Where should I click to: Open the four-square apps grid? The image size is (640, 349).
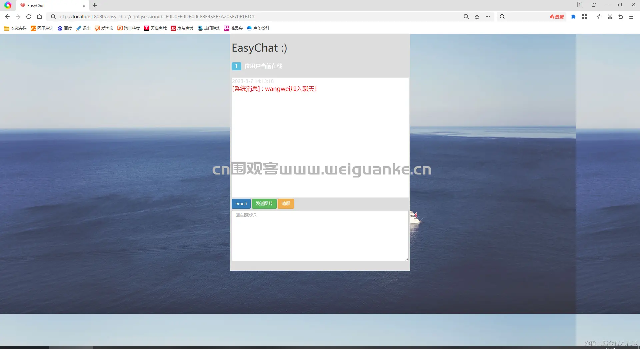click(x=584, y=17)
